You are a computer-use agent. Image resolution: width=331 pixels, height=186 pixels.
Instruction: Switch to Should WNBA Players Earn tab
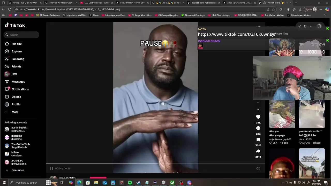pyautogui.click(x=132, y=3)
